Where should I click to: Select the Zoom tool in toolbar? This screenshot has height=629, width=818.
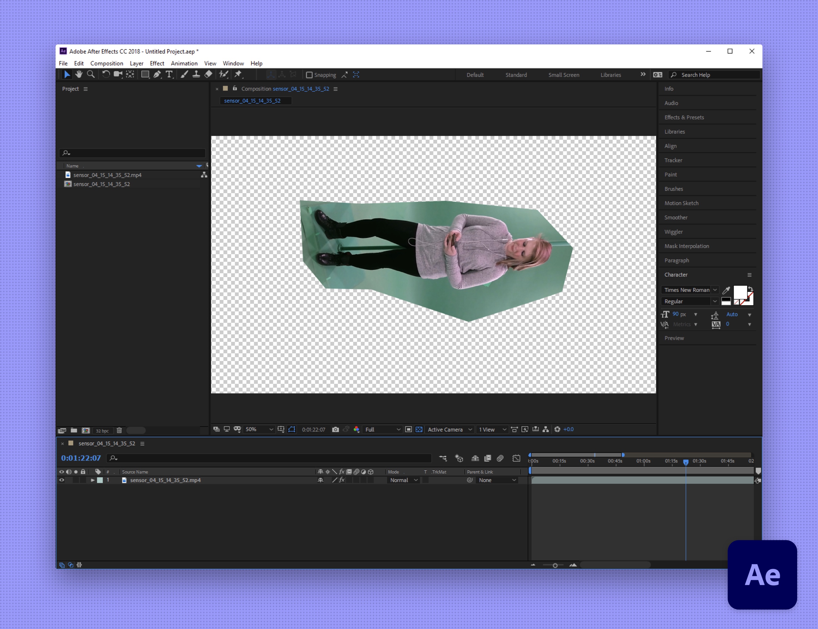pos(91,74)
